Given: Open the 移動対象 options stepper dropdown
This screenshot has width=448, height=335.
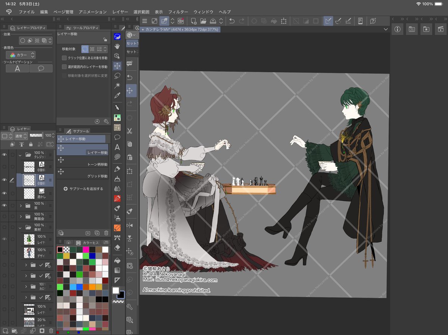Looking at the screenshot, I should 106,49.
